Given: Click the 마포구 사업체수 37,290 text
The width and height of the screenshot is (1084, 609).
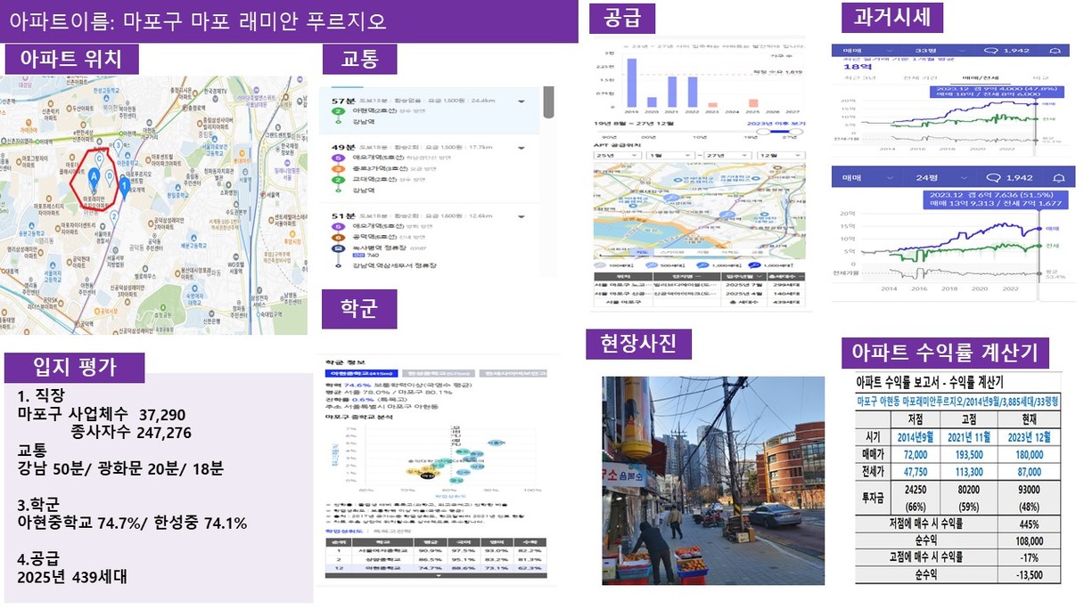Looking at the screenshot, I should [102, 414].
